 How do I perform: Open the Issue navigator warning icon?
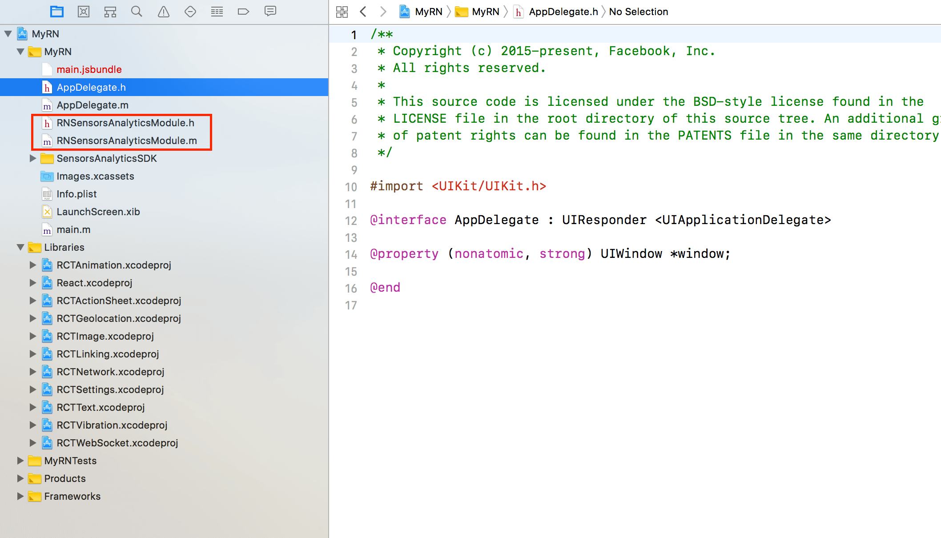164,12
